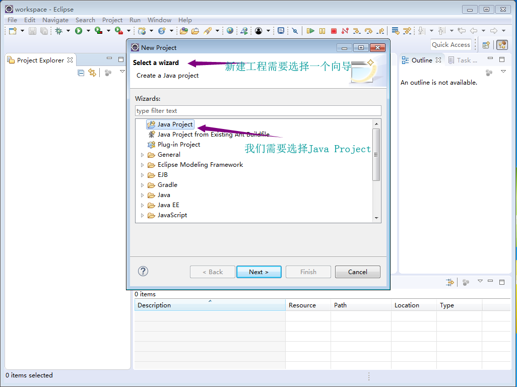The image size is (517, 387).
Task: Click the Open Task folder icon
Action: tap(195, 31)
